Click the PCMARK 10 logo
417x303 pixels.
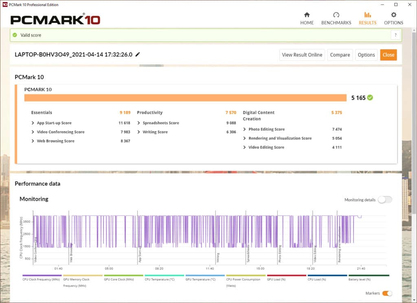[x=55, y=20]
